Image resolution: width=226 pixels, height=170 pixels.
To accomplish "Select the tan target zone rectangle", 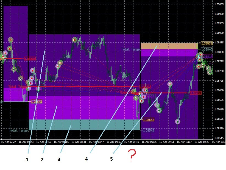I will (169, 46).
